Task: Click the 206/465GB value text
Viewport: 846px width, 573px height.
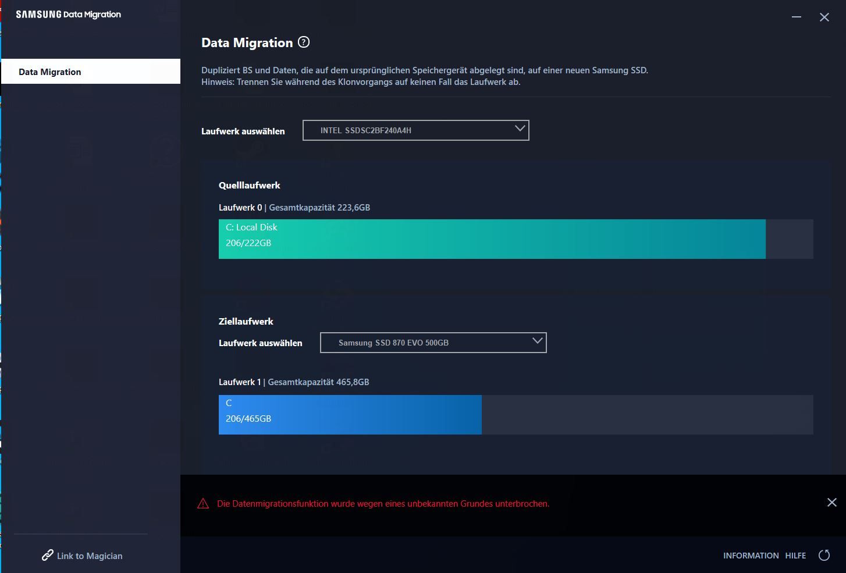Action: coord(248,418)
